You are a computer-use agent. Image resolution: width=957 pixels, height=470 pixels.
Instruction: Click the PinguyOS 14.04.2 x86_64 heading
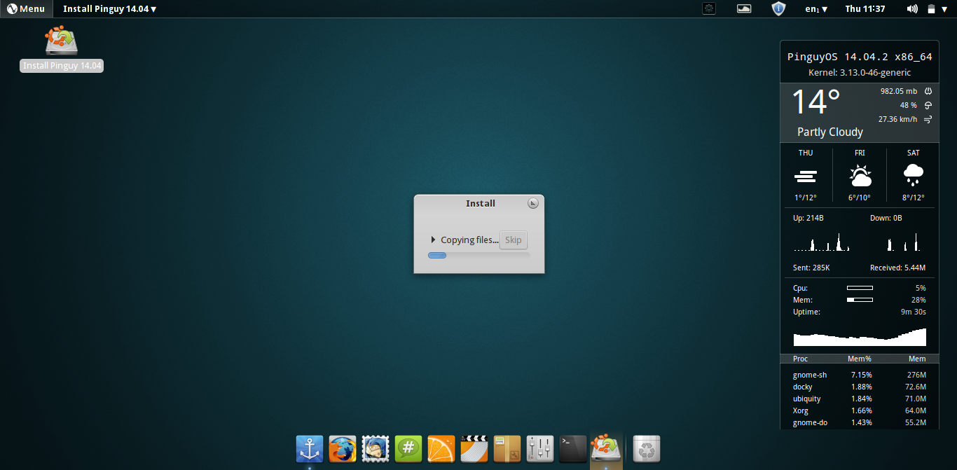point(860,57)
